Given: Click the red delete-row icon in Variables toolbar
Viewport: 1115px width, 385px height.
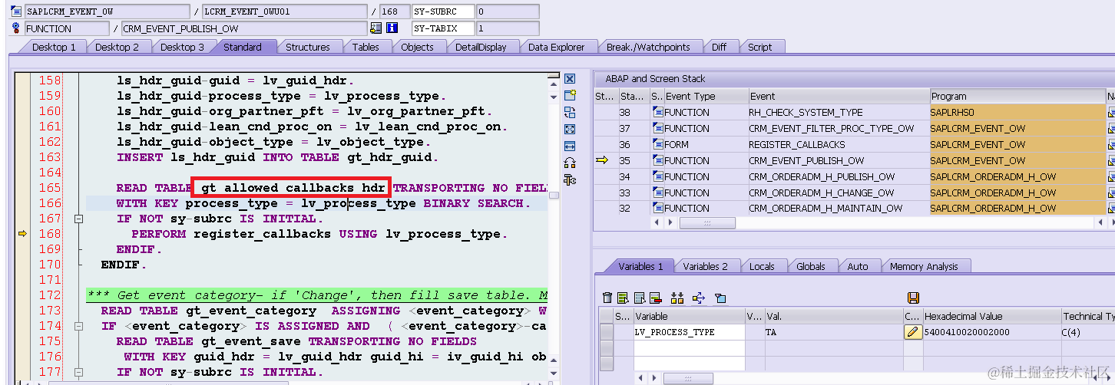Looking at the screenshot, I should (655, 298).
